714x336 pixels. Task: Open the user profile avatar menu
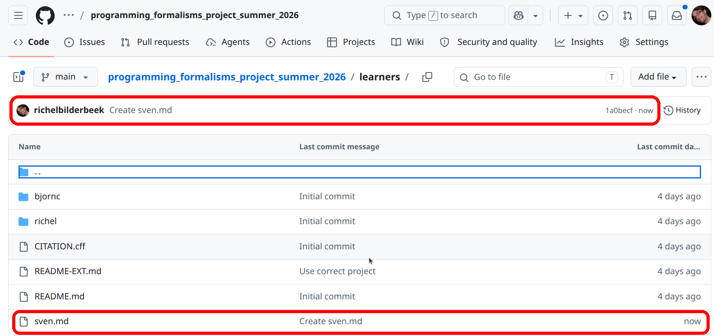click(x=701, y=16)
